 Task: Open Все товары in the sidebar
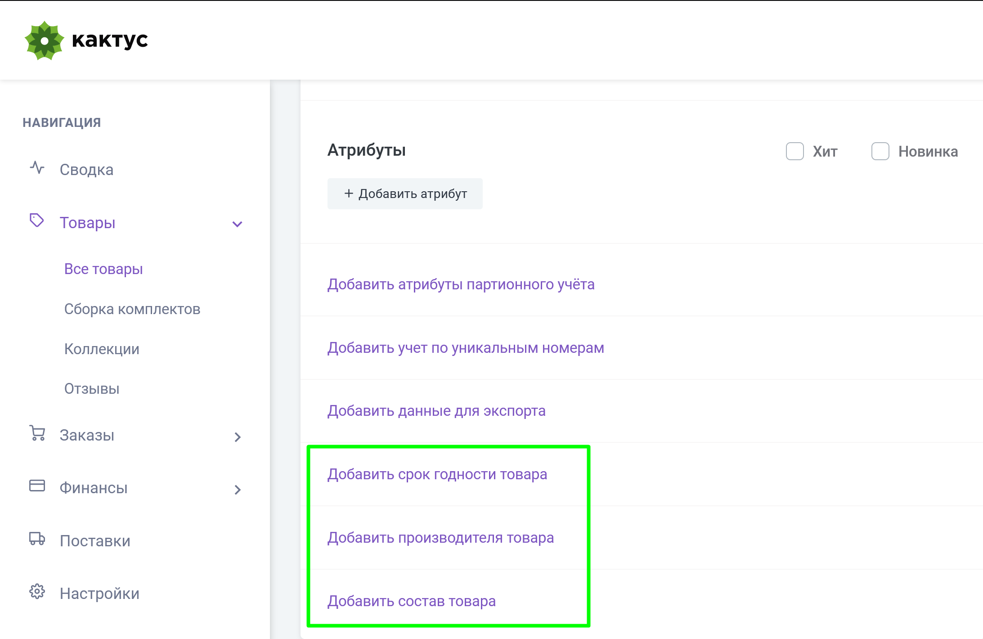103,269
